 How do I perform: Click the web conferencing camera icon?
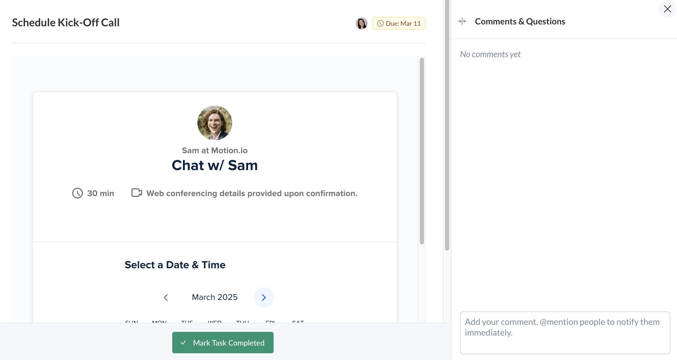[137, 193]
